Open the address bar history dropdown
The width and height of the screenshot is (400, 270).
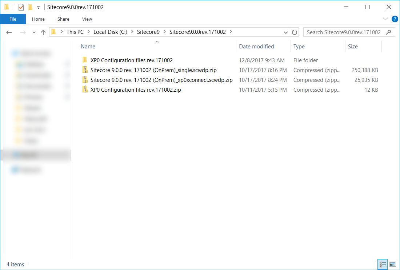pyautogui.click(x=286, y=32)
